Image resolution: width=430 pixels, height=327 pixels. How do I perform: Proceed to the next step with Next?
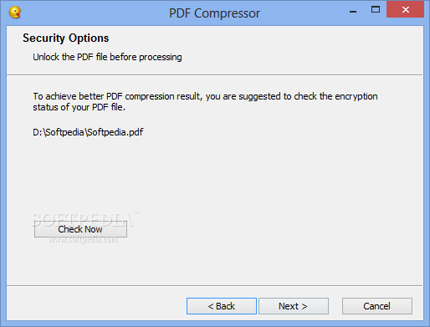pos(294,306)
